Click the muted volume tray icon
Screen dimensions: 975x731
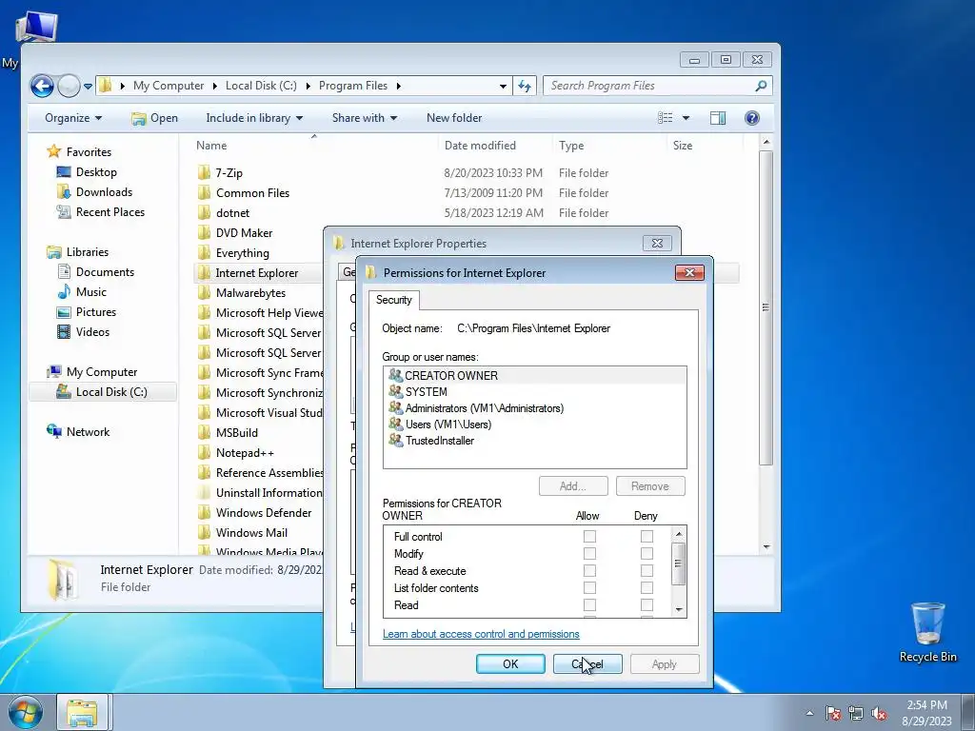point(879,713)
